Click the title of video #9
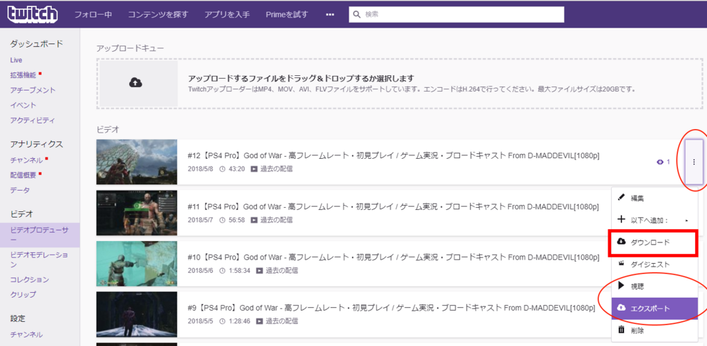Image resolution: width=707 pixels, height=346 pixels. coord(391,309)
